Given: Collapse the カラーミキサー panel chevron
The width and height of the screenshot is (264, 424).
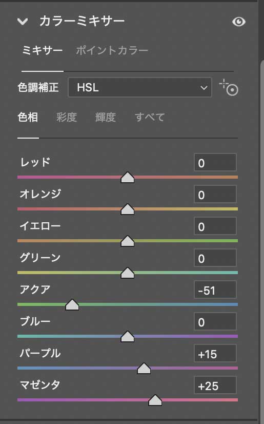Looking at the screenshot, I should click(23, 21).
